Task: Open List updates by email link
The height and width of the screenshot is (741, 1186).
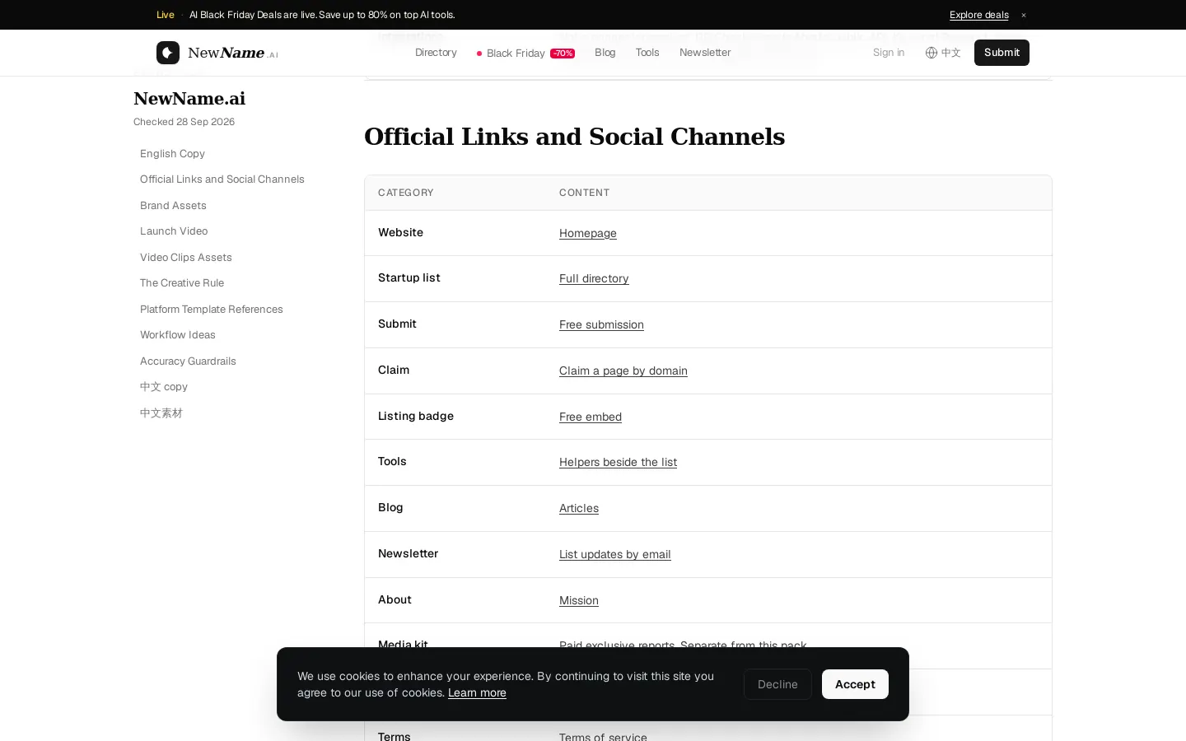Action: pyautogui.click(x=615, y=555)
